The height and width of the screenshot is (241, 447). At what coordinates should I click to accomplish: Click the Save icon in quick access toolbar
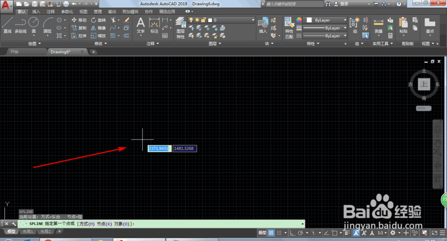(x=34, y=4)
